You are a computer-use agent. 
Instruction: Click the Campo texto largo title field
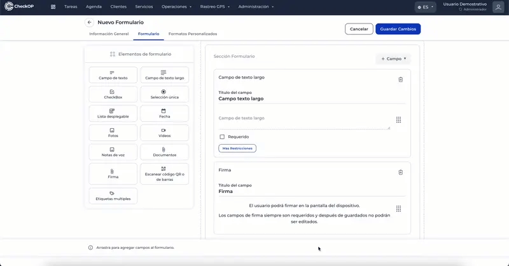click(x=310, y=98)
